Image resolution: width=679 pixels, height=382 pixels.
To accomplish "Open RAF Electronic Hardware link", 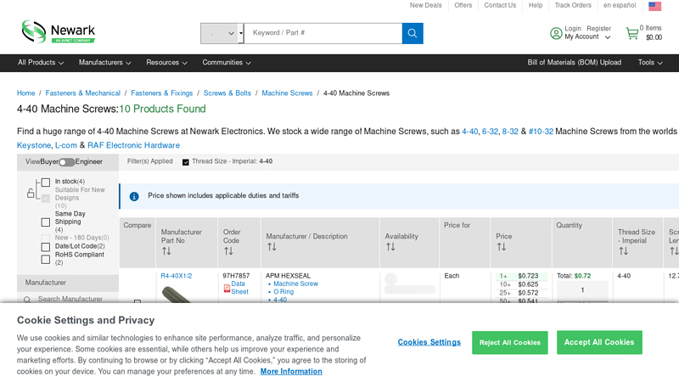I will 133,145.
